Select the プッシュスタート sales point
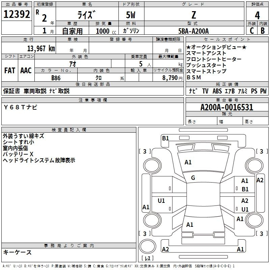The width and height of the screenshot is (270, 270). [x=206, y=65]
